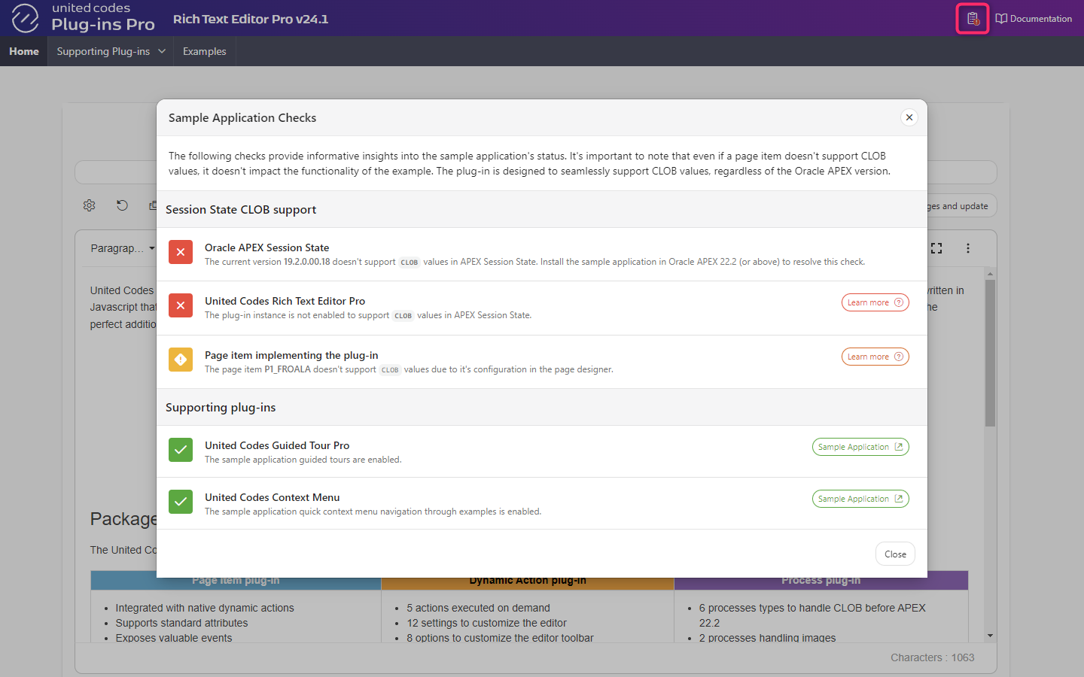Click the green check icon for Context Menu
The width and height of the screenshot is (1084, 677).
[181, 502]
